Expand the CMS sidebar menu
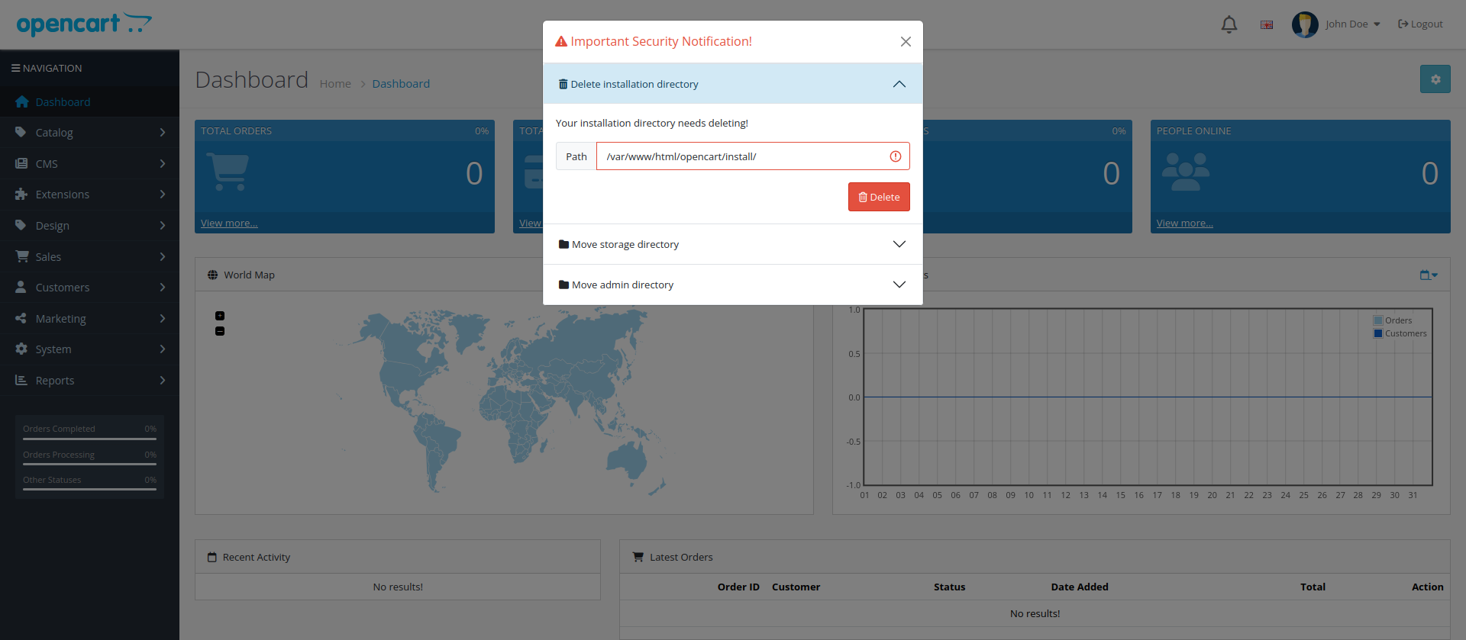The image size is (1466, 640). click(89, 164)
